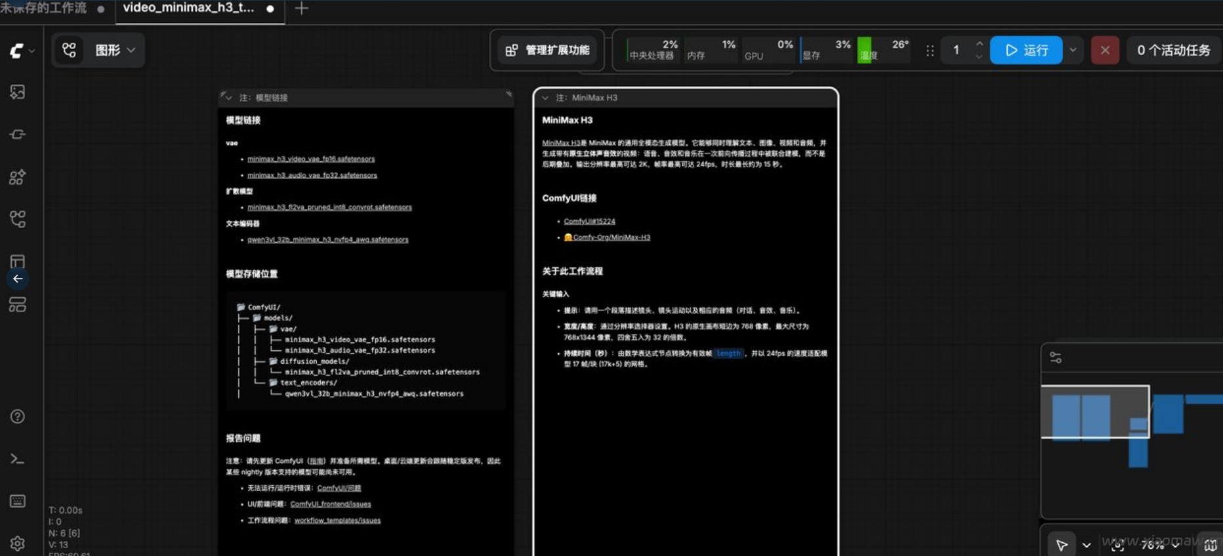Click the highlighted length code tag
The width and height of the screenshot is (1223, 556).
pyautogui.click(x=728, y=353)
